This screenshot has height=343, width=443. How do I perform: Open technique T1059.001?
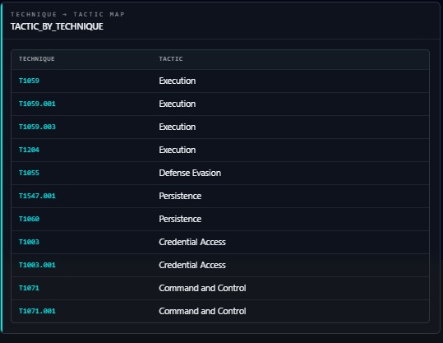(37, 104)
